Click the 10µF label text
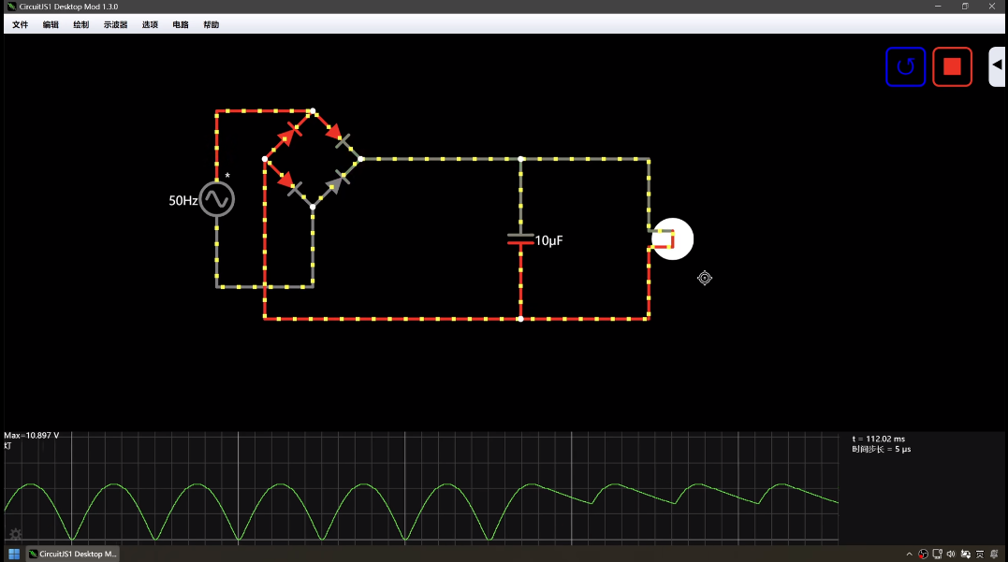1008x562 pixels. [549, 240]
